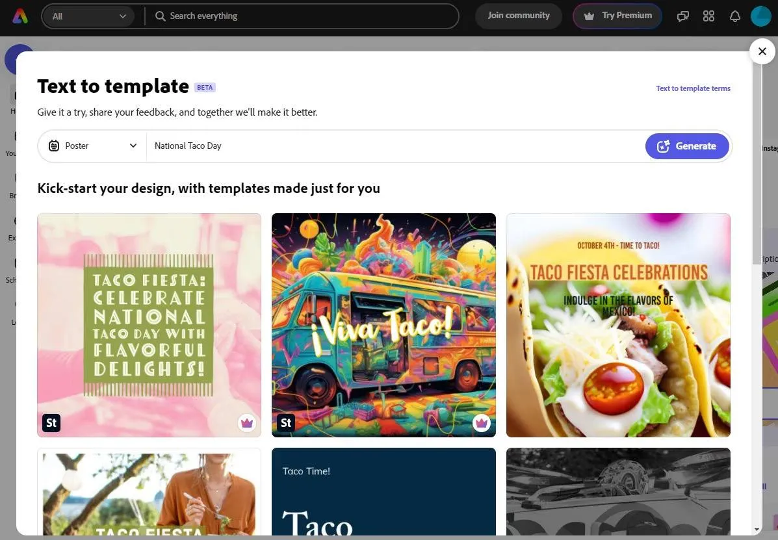
Task: Open the All search filter dropdown
Action: pos(88,16)
